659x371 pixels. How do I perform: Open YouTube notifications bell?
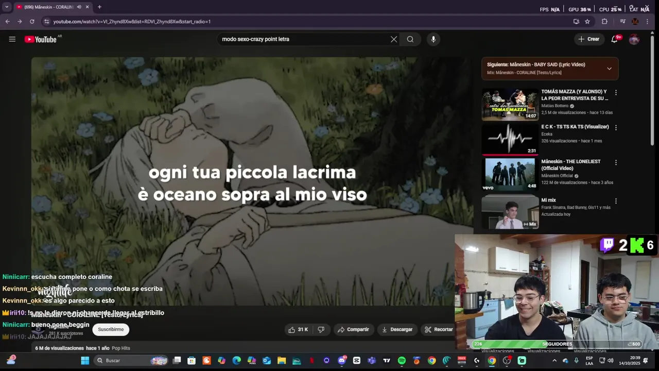coord(615,39)
